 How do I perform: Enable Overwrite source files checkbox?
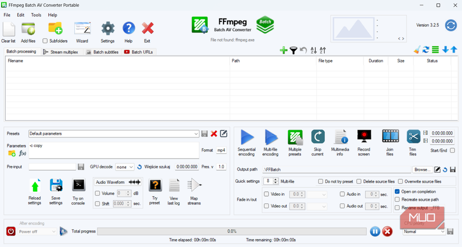click(400, 182)
